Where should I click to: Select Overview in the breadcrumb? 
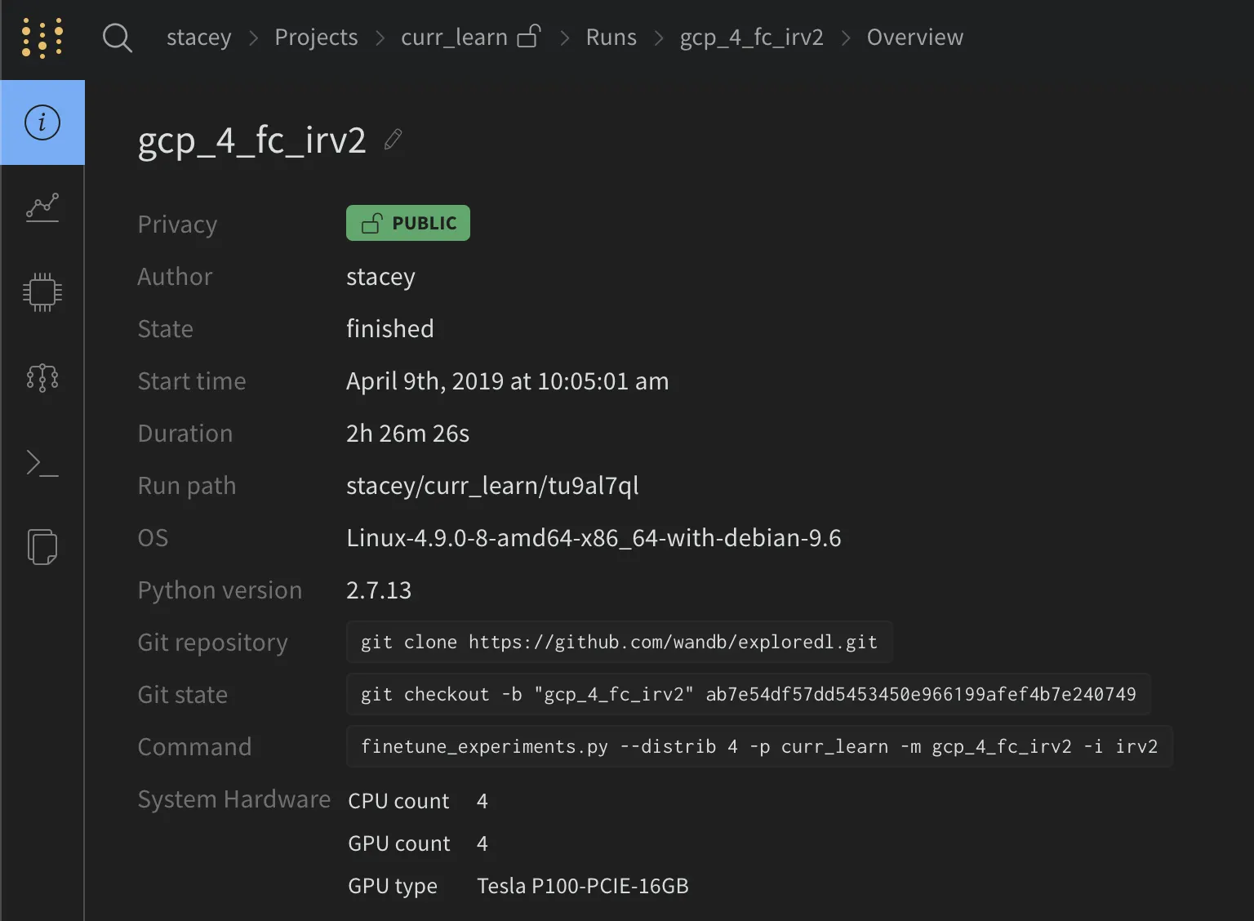pos(914,38)
